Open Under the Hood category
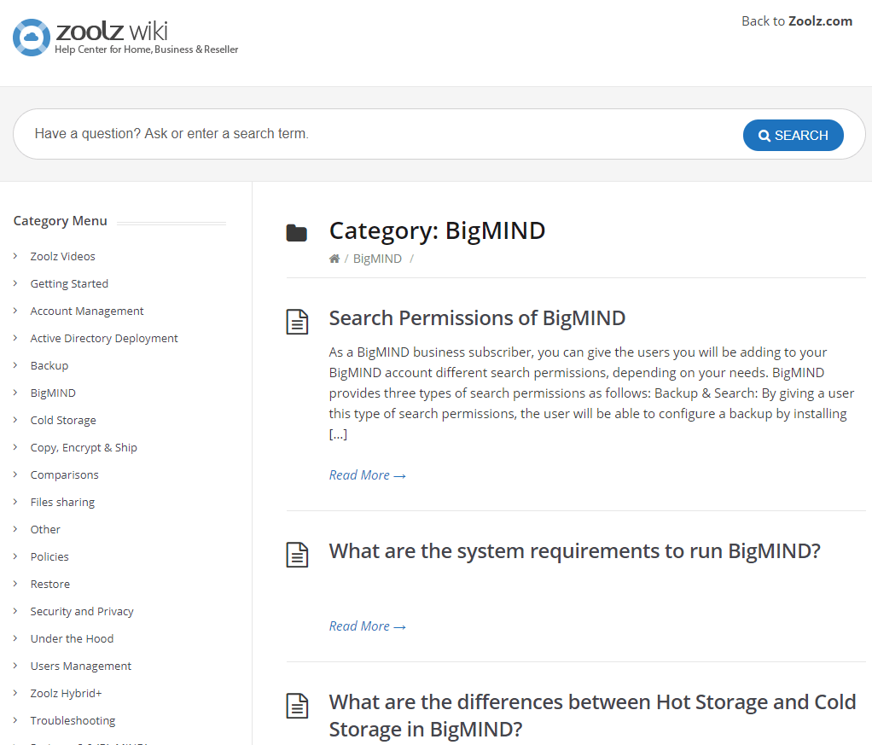Viewport: 872px width, 745px height. [72, 638]
